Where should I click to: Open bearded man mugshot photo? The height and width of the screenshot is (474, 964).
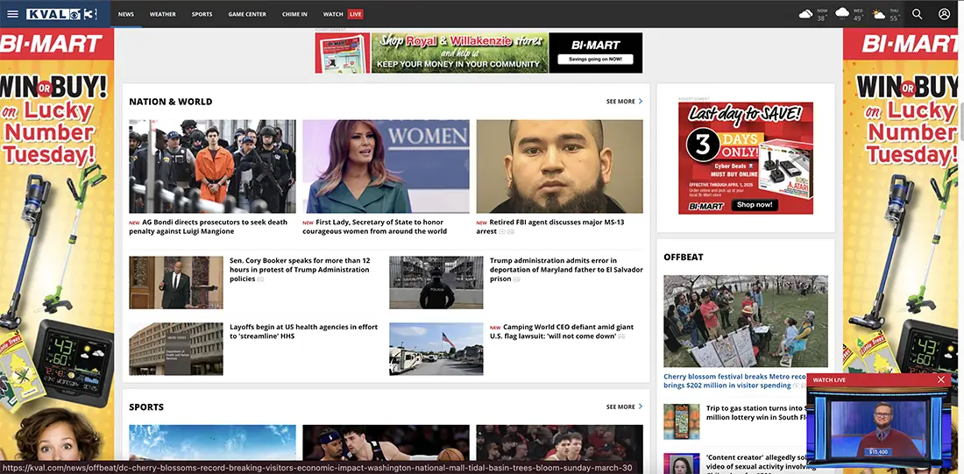point(559,166)
